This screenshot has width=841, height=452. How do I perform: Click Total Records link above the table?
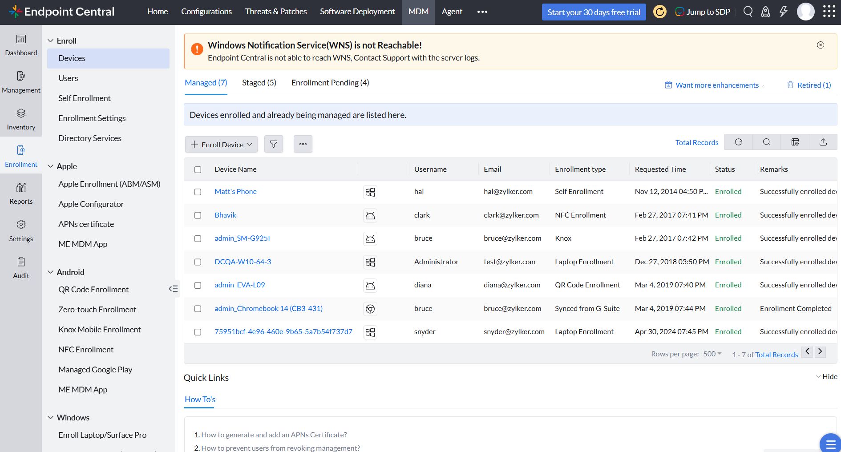[x=697, y=142]
